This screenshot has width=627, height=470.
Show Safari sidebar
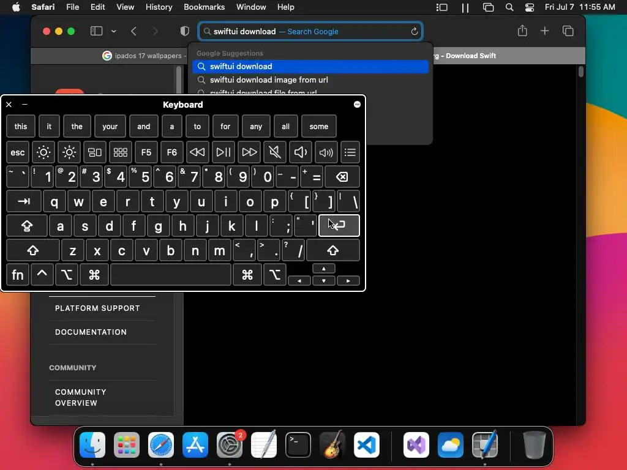(x=96, y=31)
